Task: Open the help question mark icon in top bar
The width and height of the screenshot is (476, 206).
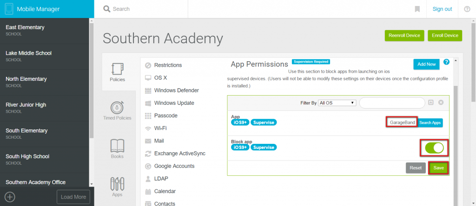Action: coord(467,9)
